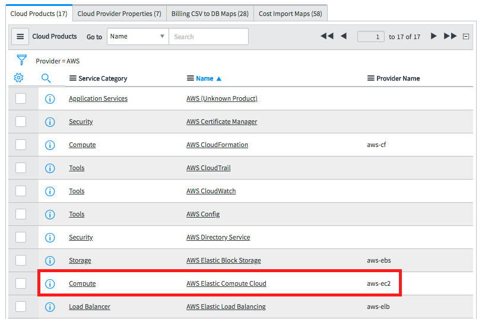This screenshot has width=482, height=319.
Task: Open Name column menu icon
Action: [x=191, y=78]
